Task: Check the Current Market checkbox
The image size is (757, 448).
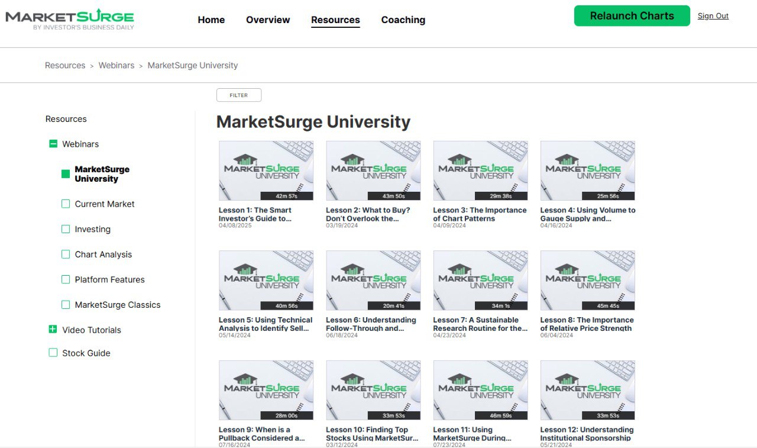Action: (x=66, y=204)
